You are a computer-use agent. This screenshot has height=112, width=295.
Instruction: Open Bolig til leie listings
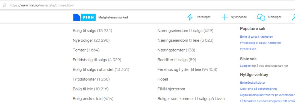[x=91, y=89]
